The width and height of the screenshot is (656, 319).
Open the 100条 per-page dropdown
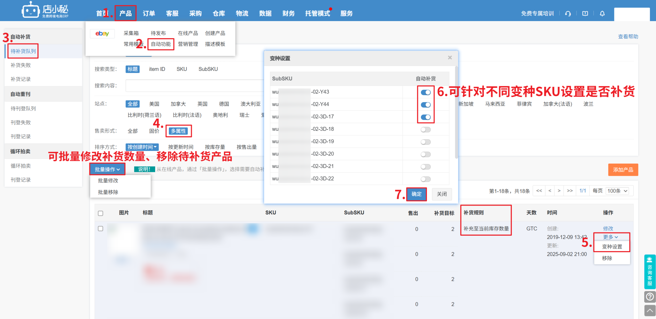[x=617, y=191]
